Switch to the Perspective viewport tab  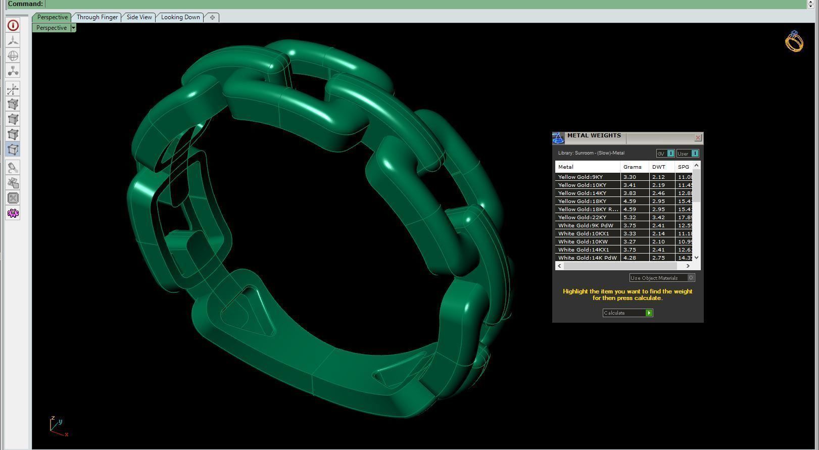[x=52, y=17]
